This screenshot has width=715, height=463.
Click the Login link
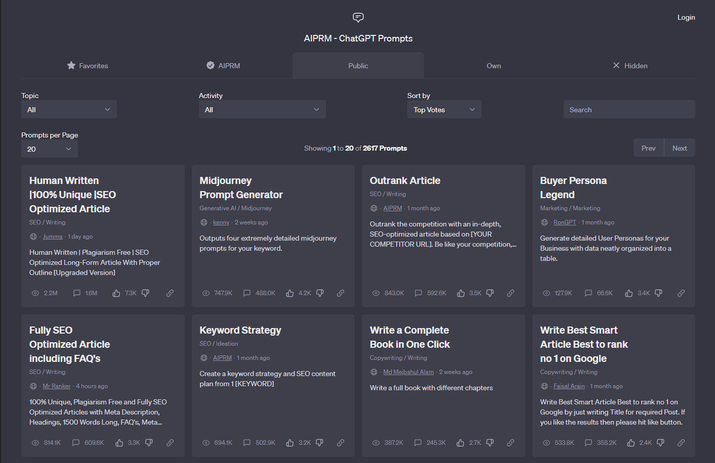coord(686,17)
